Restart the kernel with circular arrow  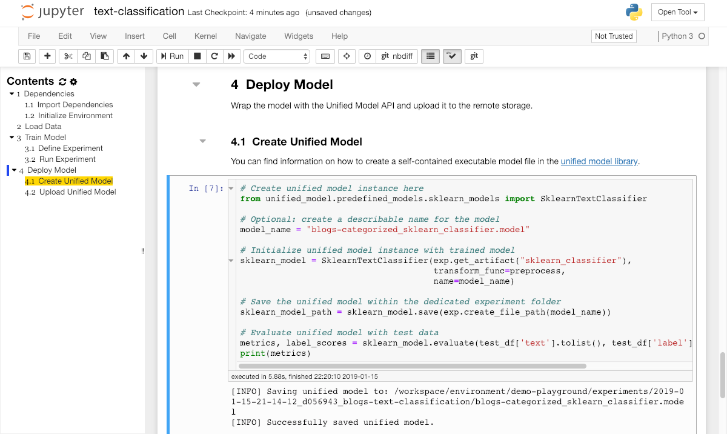click(214, 56)
